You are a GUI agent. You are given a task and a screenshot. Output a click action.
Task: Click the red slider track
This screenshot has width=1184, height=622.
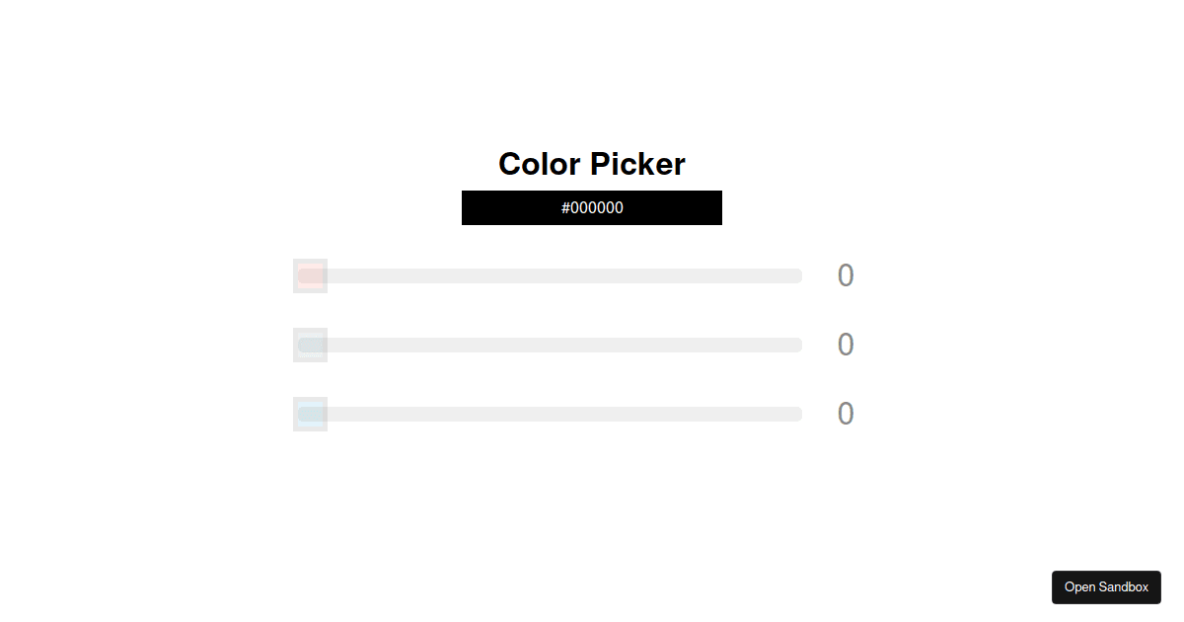tap(548, 275)
